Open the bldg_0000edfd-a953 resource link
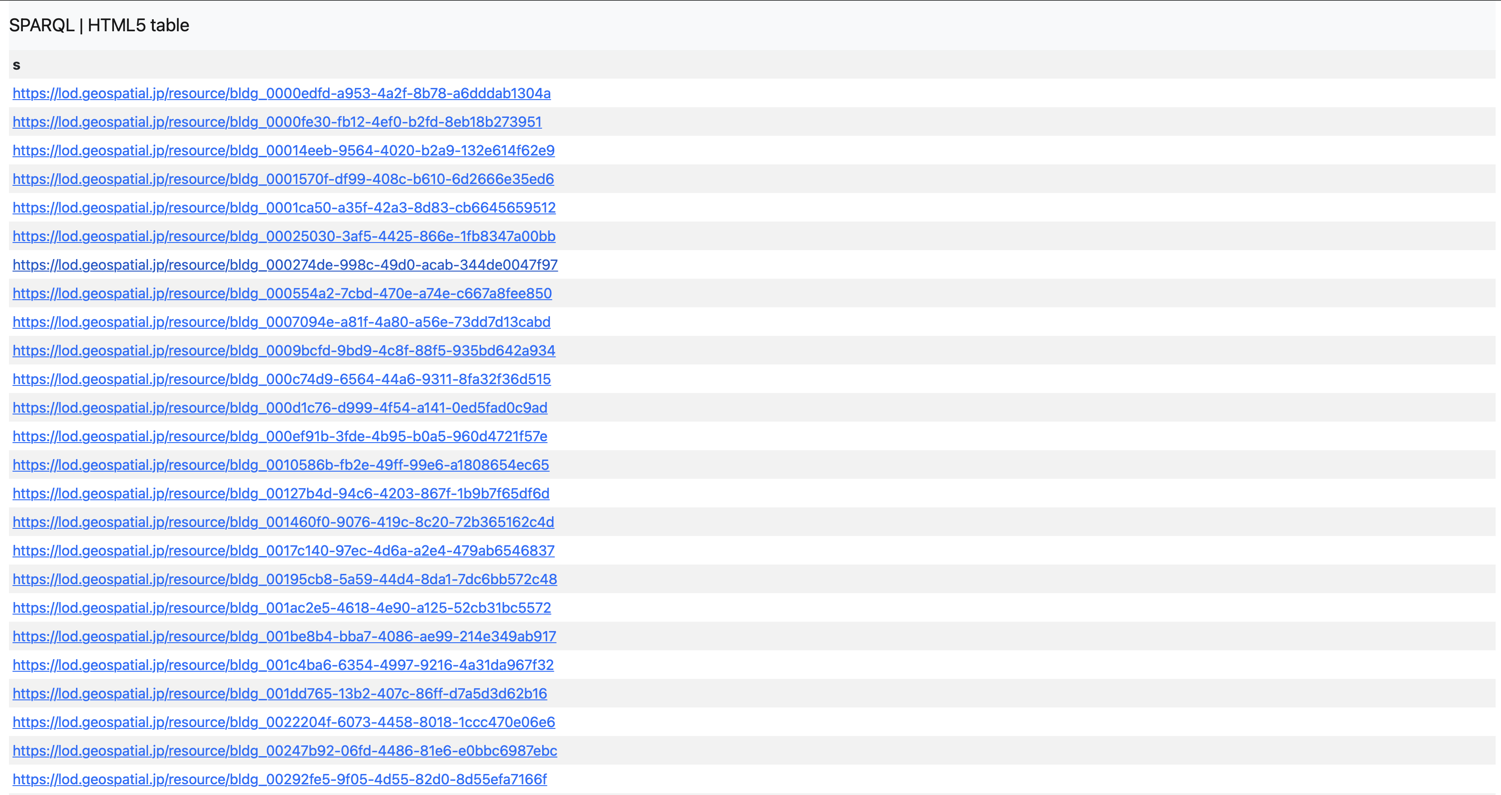 click(x=282, y=93)
